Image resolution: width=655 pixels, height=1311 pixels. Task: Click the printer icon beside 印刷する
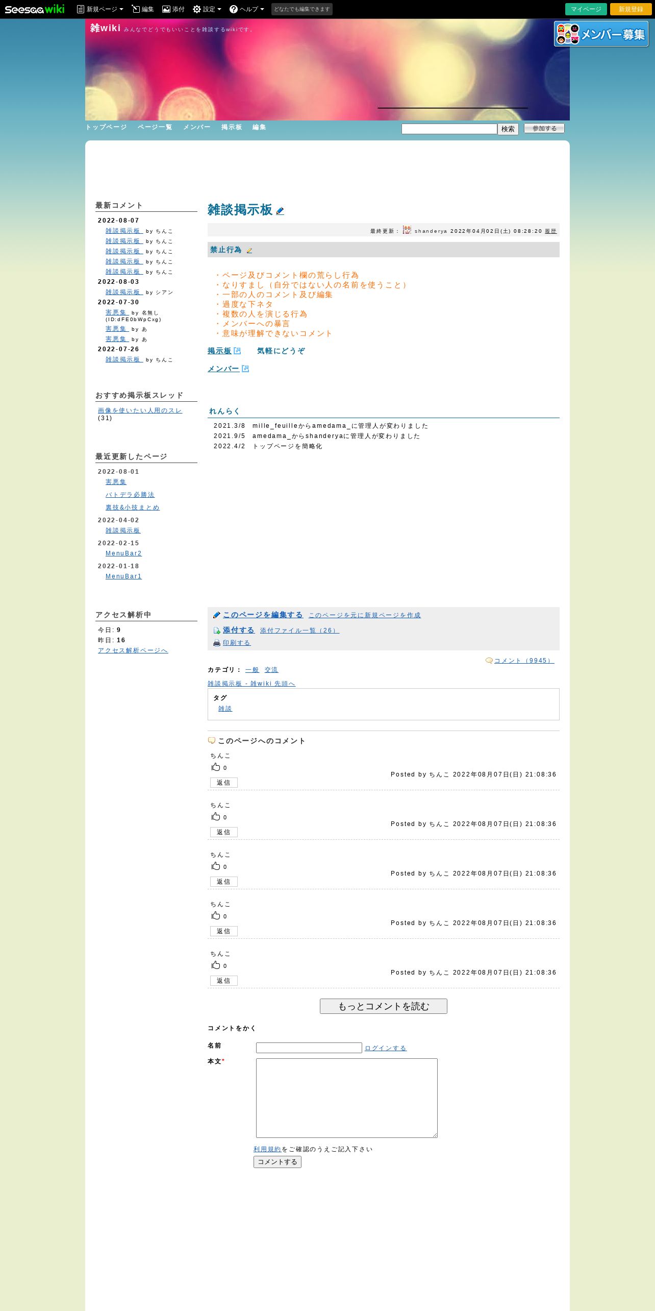tap(217, 643)
